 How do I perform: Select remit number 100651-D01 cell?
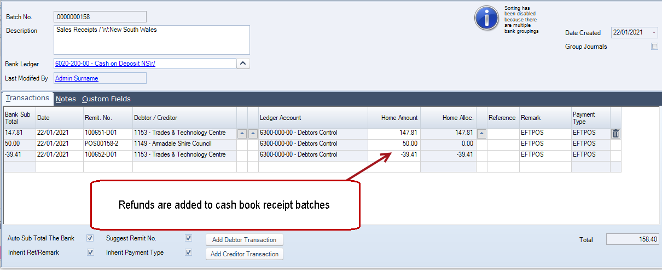point(108,133)
